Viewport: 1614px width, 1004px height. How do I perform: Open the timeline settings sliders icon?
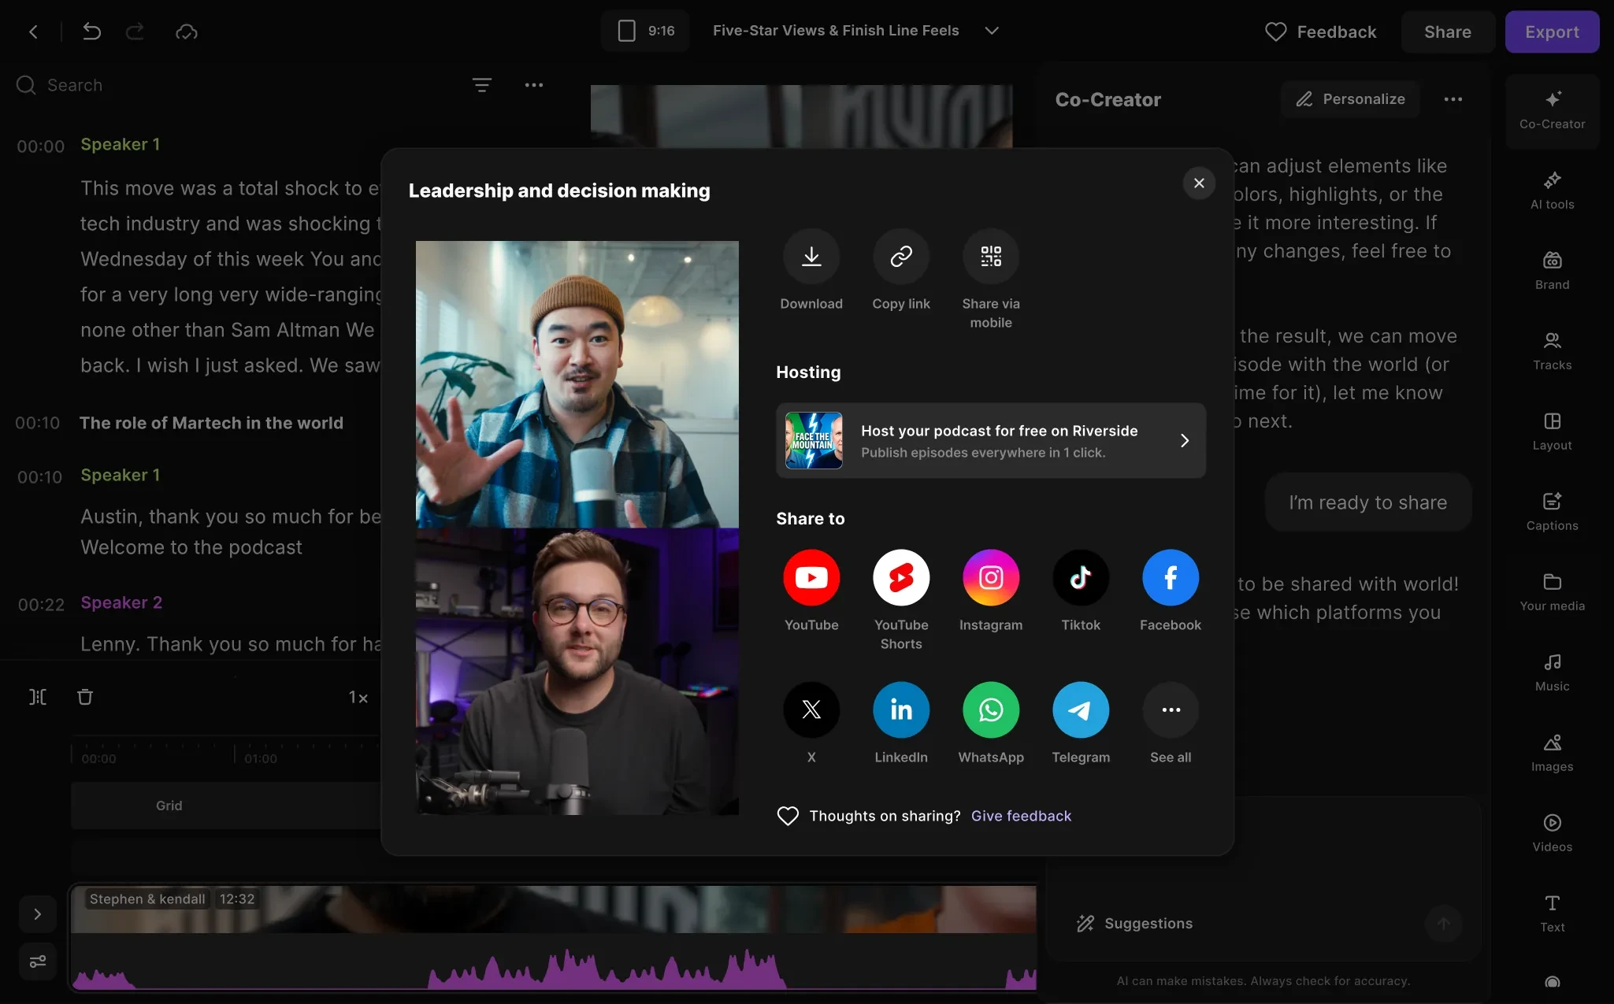(37, 961)
